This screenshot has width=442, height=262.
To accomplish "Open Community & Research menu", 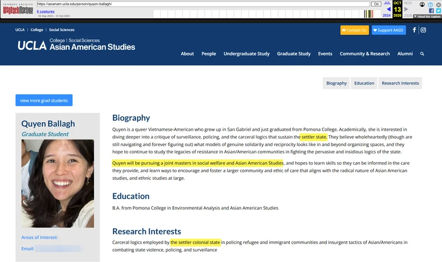I will pos(365,54).
